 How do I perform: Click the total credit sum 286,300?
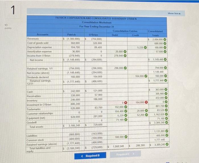pos(140,145)
